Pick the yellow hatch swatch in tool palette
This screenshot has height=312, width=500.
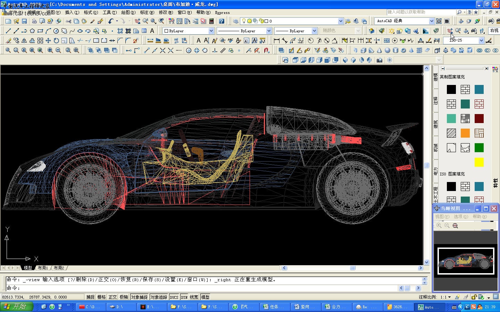pos(479,162)
